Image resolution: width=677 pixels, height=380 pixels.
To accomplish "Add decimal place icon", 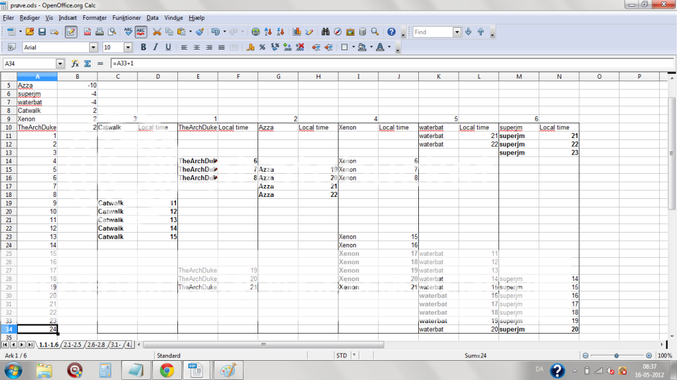I will tap(287, 48).
